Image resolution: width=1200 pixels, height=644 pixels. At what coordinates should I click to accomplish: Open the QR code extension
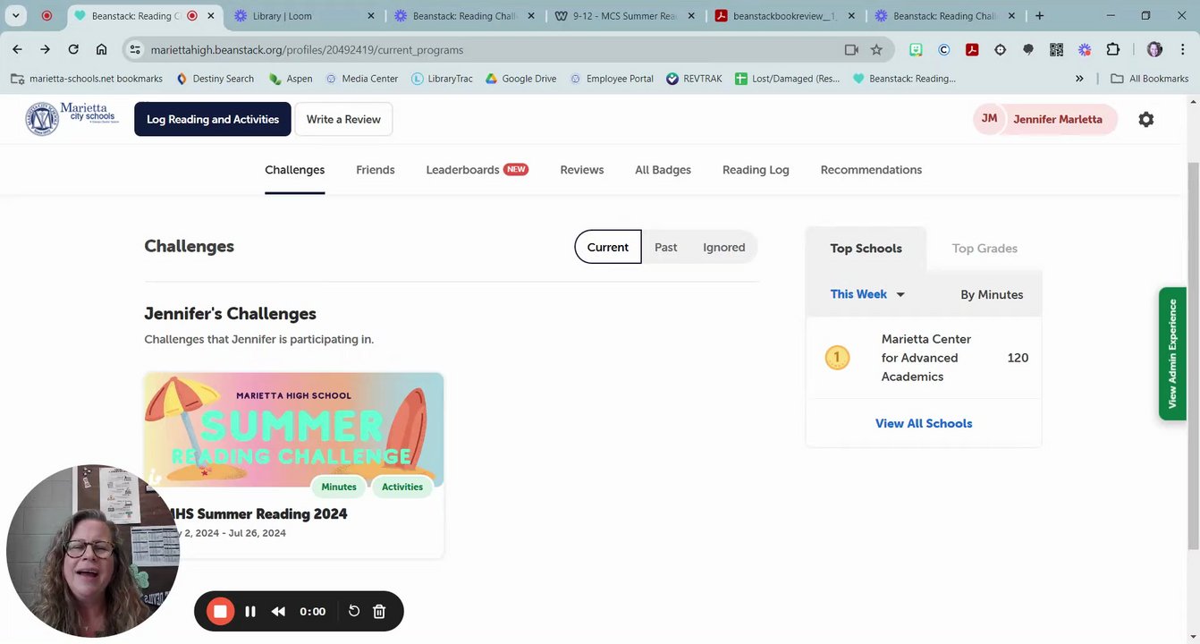(1056, 50)
